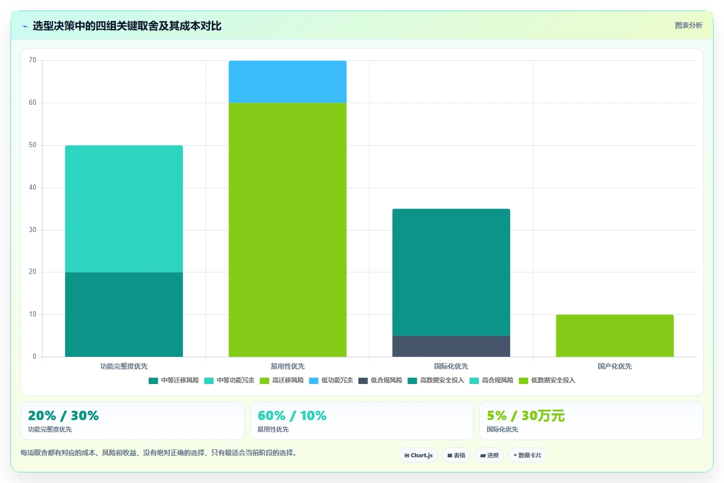The image size is (724, 483).
Task: Click the footer note starting 每项取舍都有对应的成本
Action: (159, 453)
